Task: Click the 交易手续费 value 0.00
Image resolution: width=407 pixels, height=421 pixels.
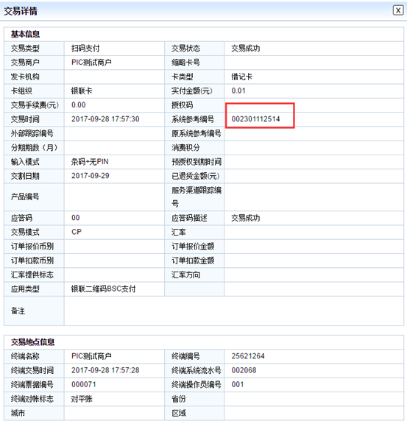Action: 79,105
